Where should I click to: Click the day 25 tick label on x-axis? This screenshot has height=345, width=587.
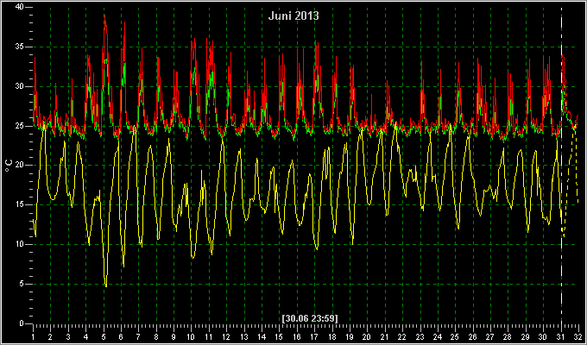click(454, 336)
